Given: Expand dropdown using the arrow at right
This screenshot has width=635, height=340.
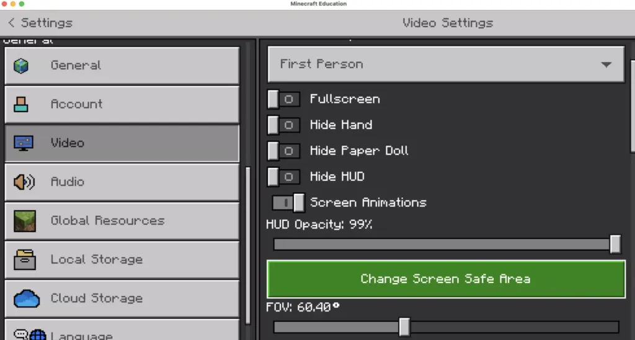Looking at the screenshot, I should pos(606,64).
